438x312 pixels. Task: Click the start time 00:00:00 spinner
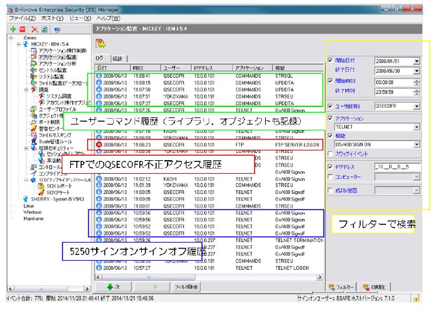tap(417, 82)
